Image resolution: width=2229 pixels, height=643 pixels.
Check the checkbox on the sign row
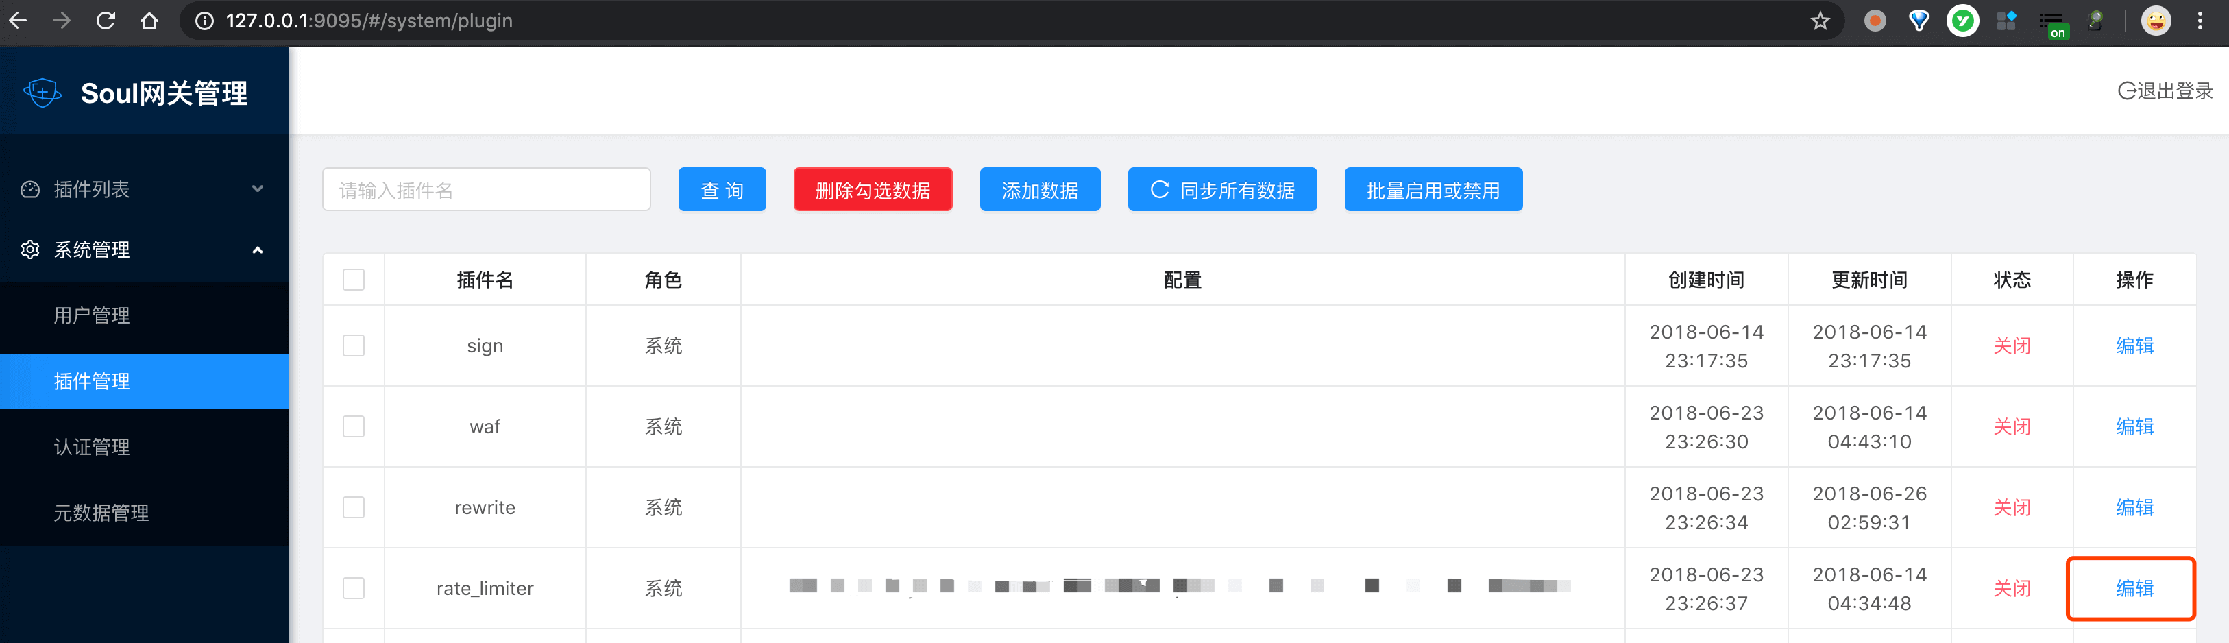[353, 344]
